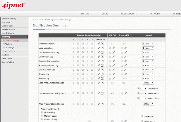The width and height of the screenshot is (181, 122).
Task: Open the ACCESS POINTS menu
Action: (x=129, y=14)
